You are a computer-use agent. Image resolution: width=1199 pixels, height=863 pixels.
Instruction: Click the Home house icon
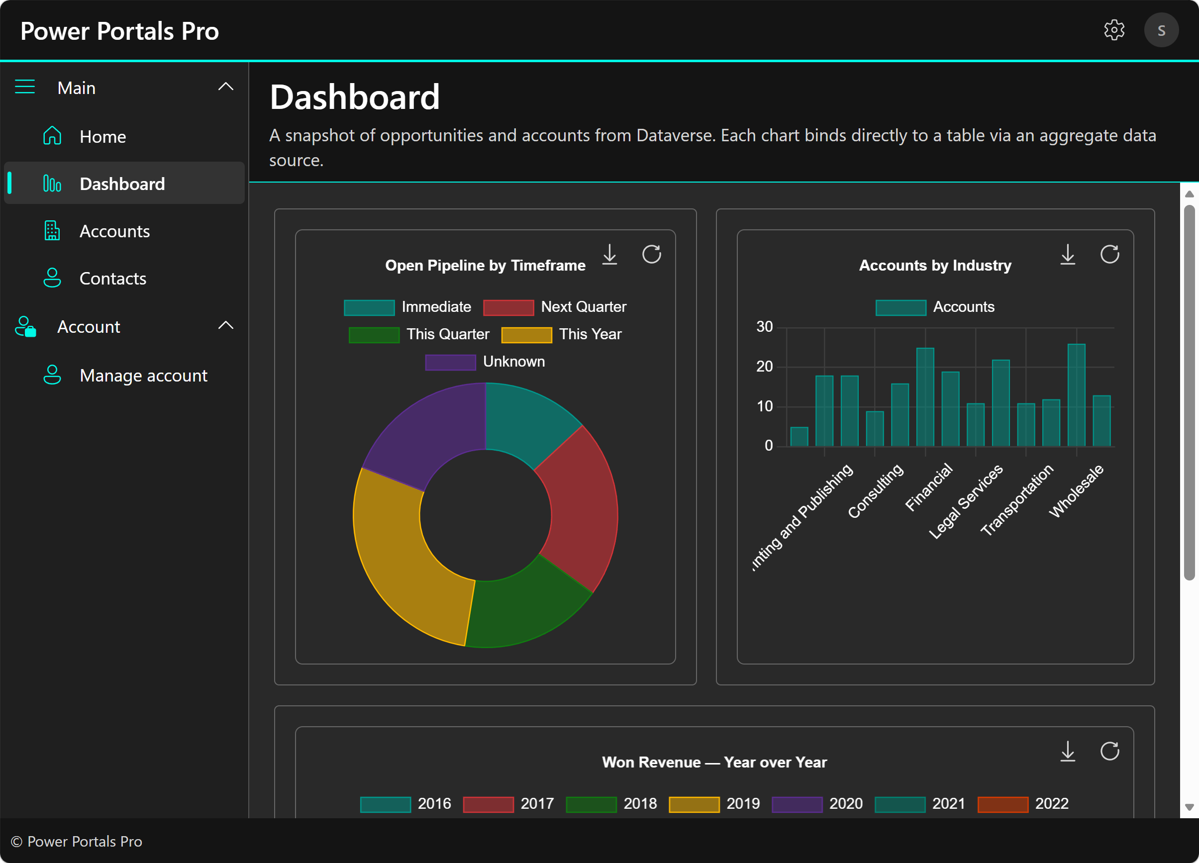point(52,136)
